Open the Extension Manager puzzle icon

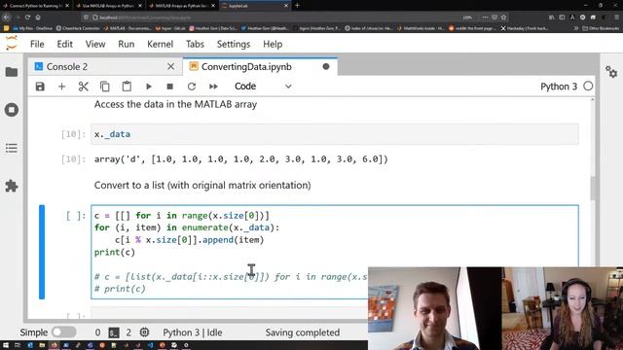[12, 186]
